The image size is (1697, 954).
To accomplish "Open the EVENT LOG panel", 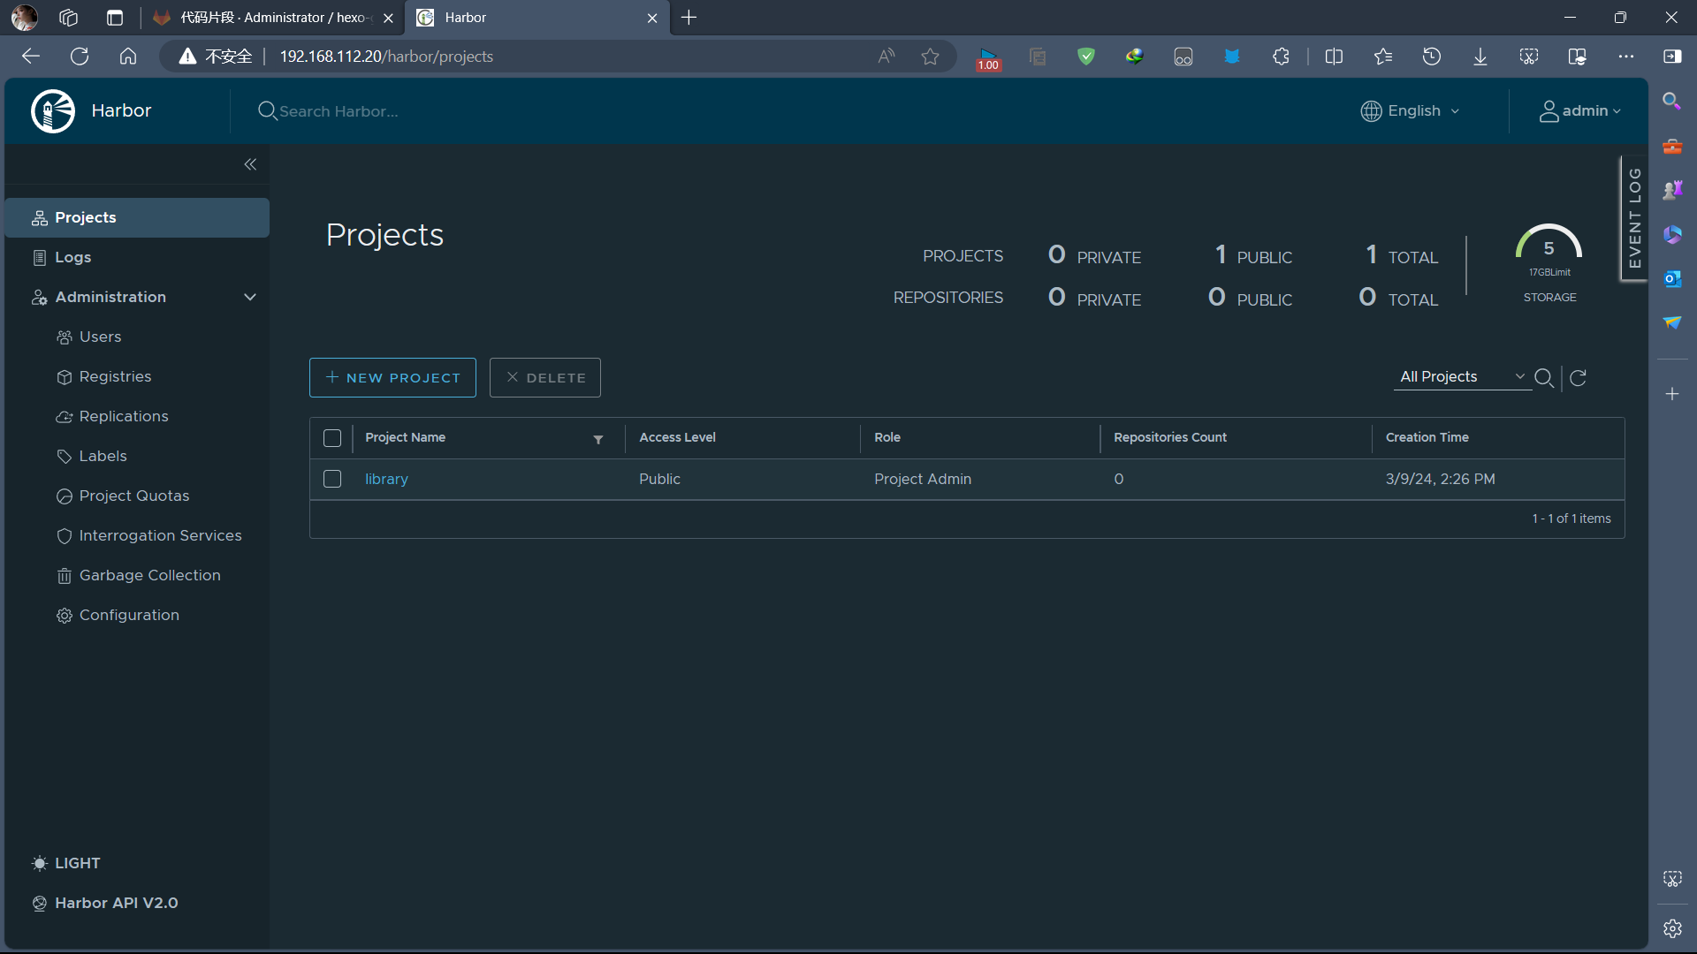I will 1634,218.
